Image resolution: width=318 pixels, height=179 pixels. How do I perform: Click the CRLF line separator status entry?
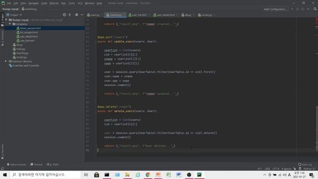(267, 169)
